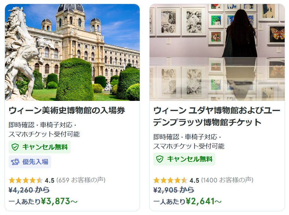Open the 1400 お客様の声 reviews
Viewport: 289px width, 215px height.
tap(227, 180)
